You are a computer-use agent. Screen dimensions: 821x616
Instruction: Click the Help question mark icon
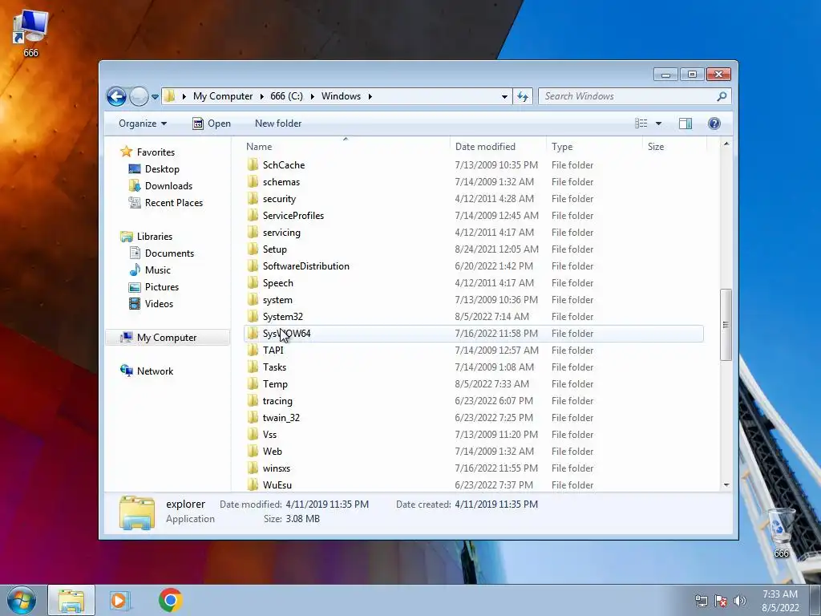714,124
